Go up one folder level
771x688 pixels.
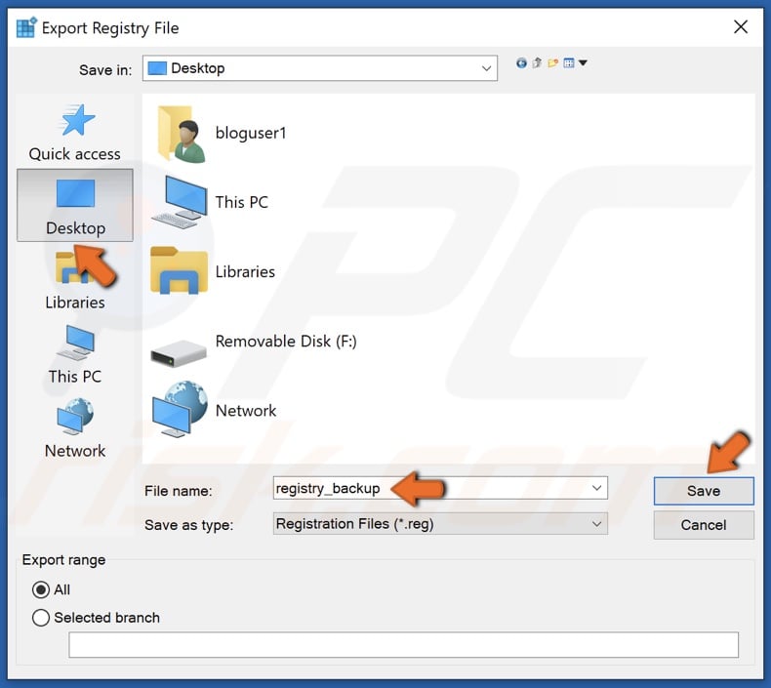(537, 63)
